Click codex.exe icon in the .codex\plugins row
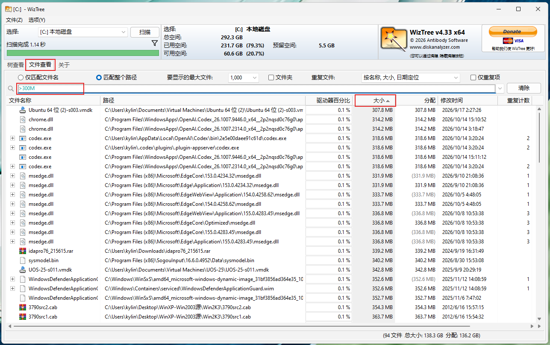Image resolution: width=550 pixels, height=345 pixels. coord(23,147)
